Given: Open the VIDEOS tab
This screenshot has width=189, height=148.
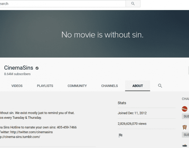Looking at the screenshot, I should 17,86.
